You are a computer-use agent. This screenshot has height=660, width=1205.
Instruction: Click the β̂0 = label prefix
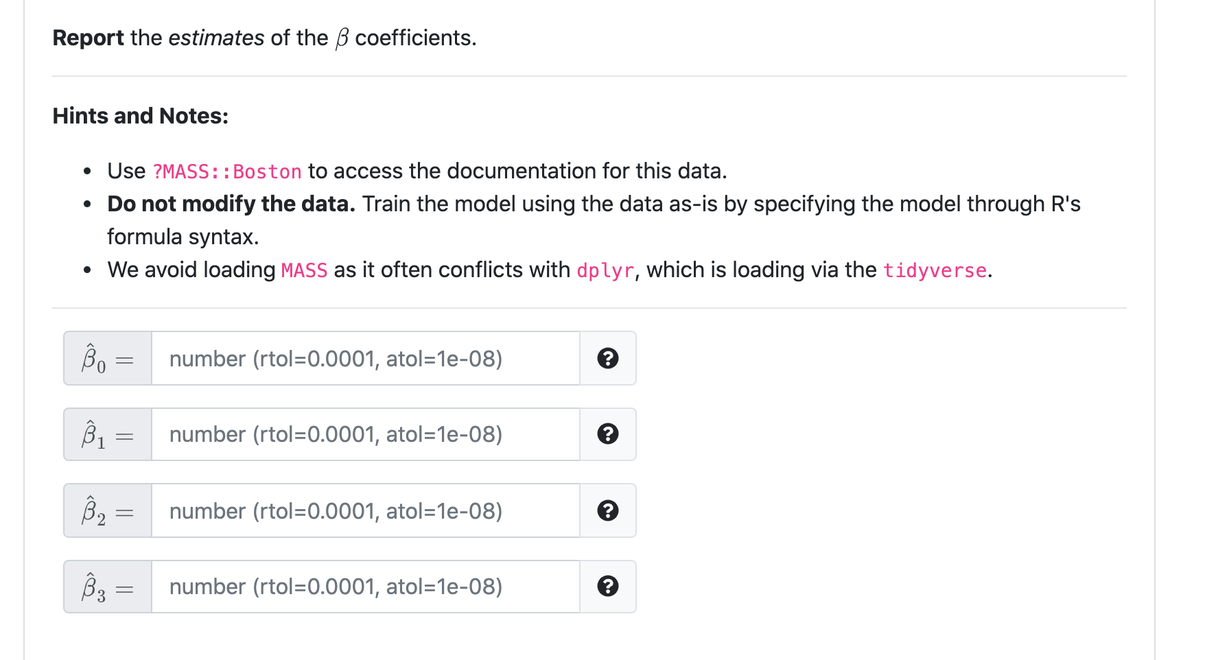108,358
